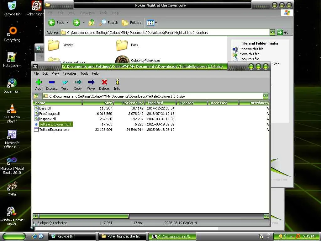Expand the Explorer Address bar dropdown
Viewport: 321px width, 241px height.
pos(272,32)
